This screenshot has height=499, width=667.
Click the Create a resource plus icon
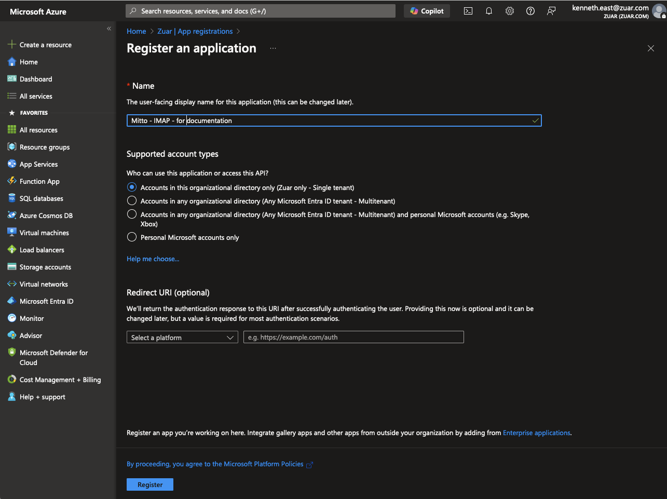(x=11, y=45)
